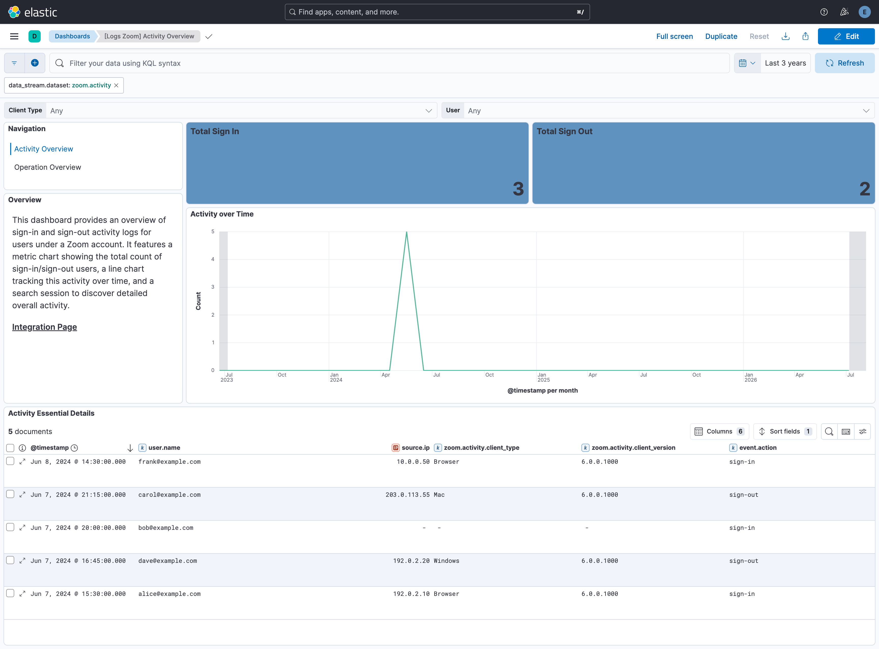
Task: Open table display settings icon
Action: (862, 431)
